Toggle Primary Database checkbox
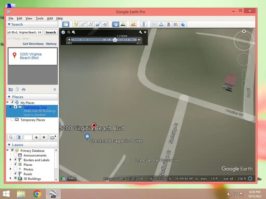Screen dimensions: 266x199 tap(12, 150)
